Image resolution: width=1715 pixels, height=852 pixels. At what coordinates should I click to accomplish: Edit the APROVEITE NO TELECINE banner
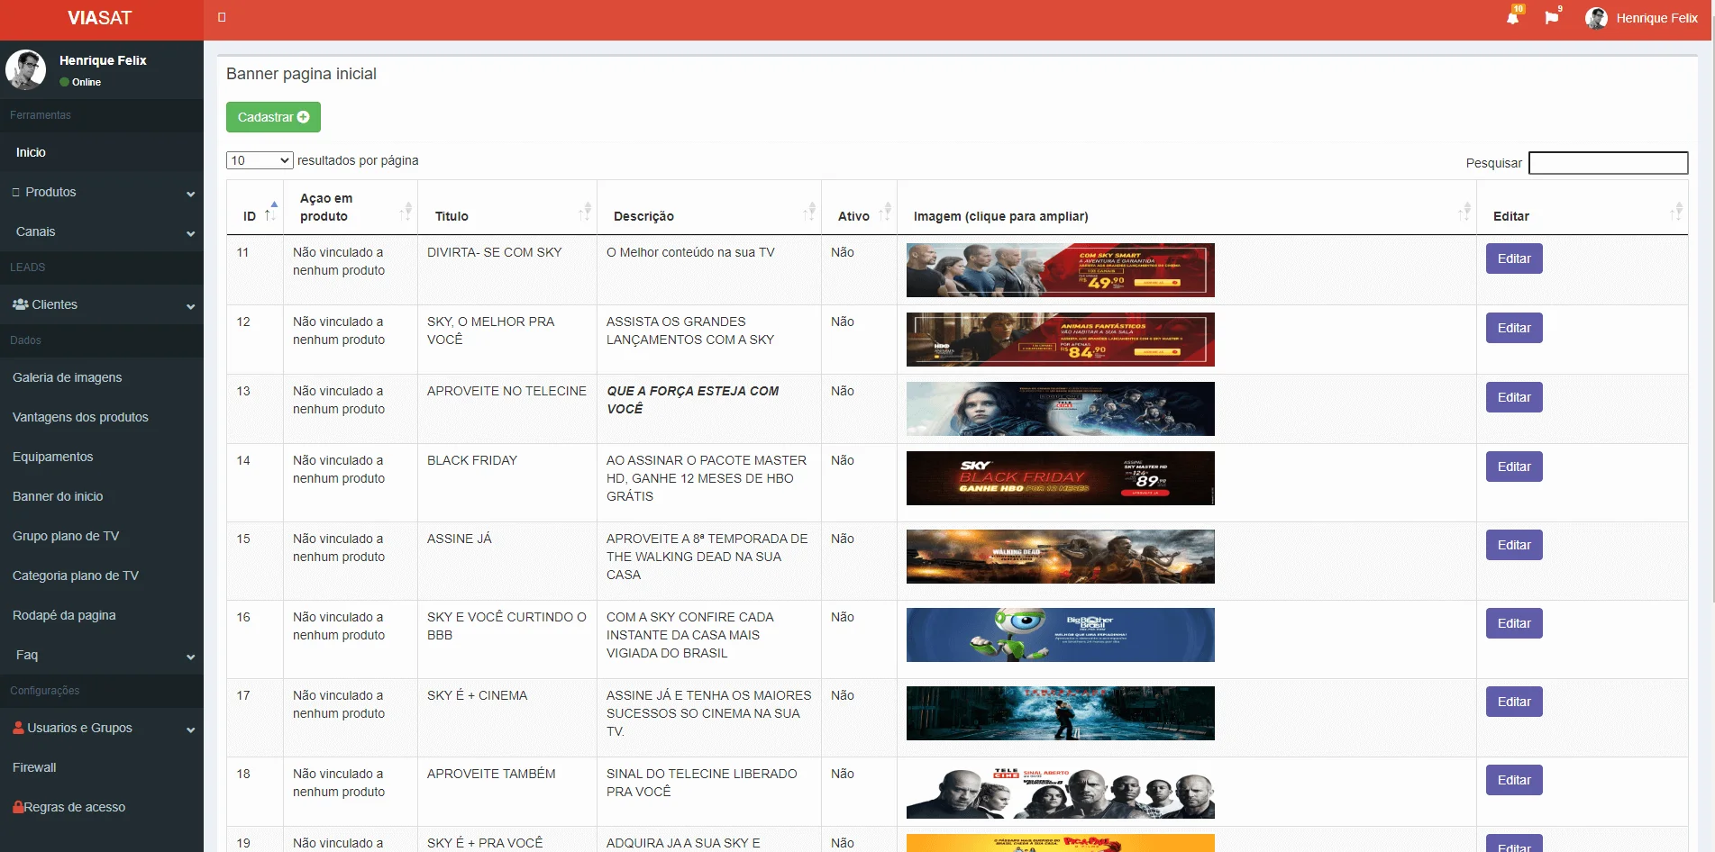tap(1514, 397)
